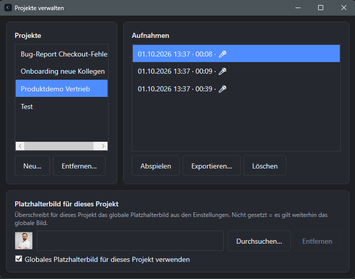Select the Onboarding neue Kollegen project

62,71
